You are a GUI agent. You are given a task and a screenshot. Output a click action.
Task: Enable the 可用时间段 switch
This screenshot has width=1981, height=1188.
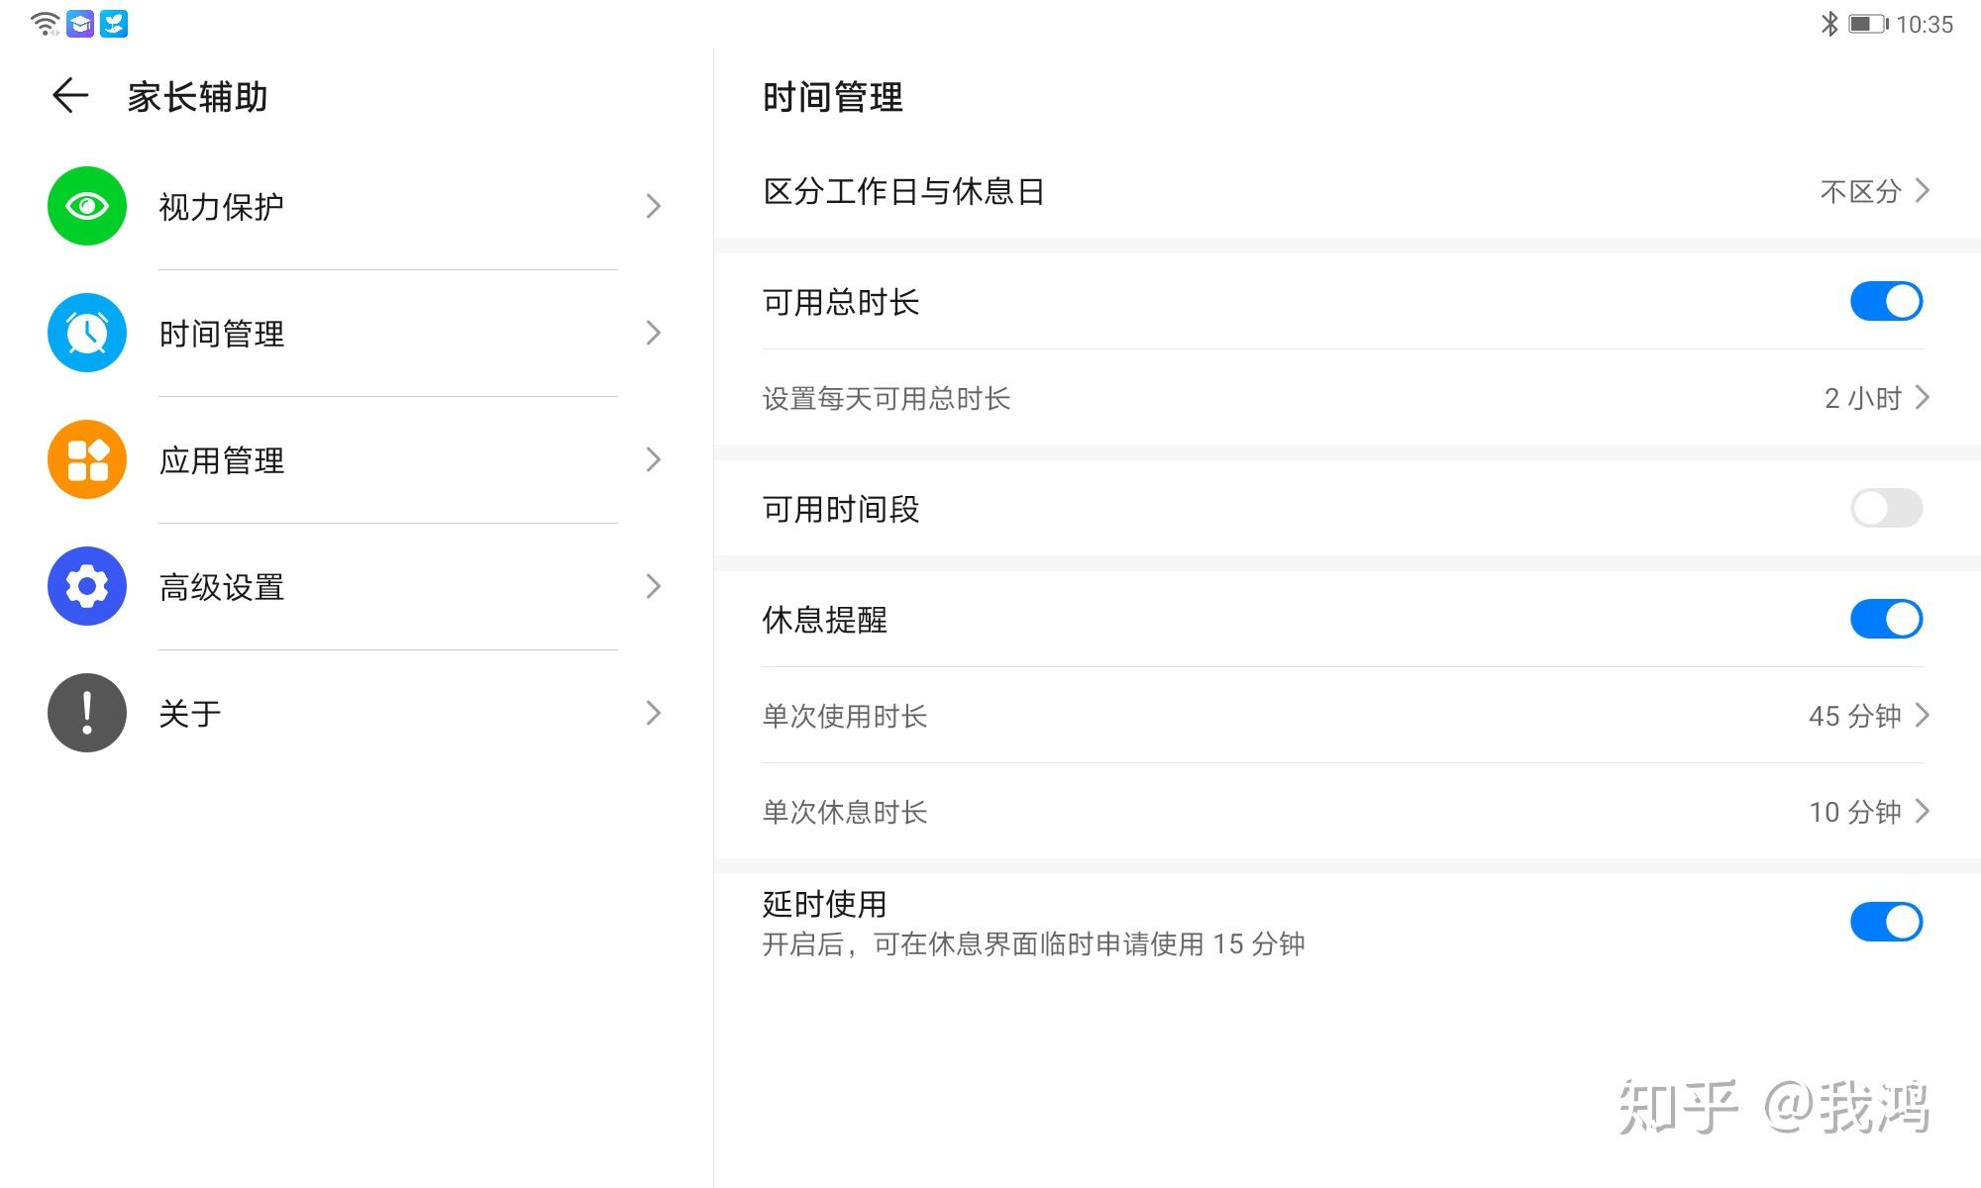click(1886, 508)
